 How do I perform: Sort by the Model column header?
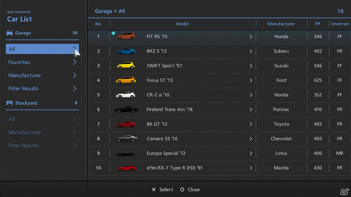tap(182, 24)
